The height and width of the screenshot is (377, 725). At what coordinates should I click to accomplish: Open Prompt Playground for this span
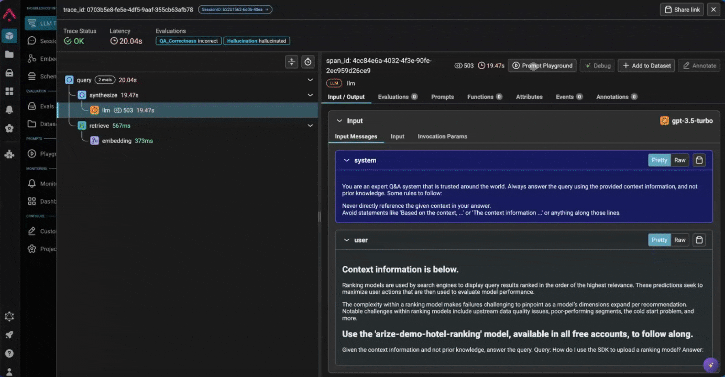(x=542, y=65)
